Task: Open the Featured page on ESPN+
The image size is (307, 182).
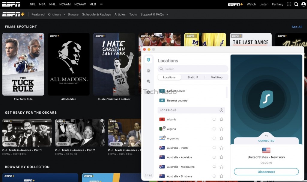Action: click(38, 14)
